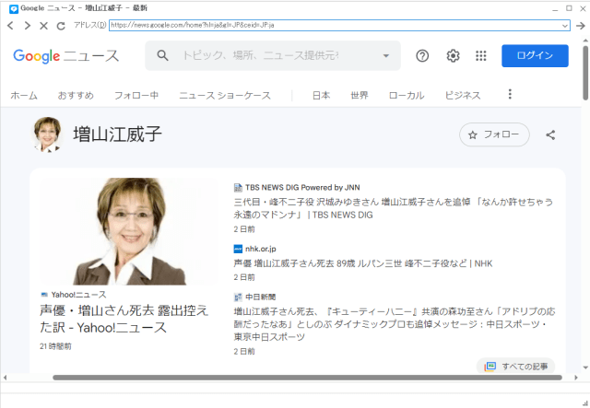Open 増山江威子さん死去、キューティーハニー article
The width and height of the screenshot is (590, 408).
pos(395,324)
